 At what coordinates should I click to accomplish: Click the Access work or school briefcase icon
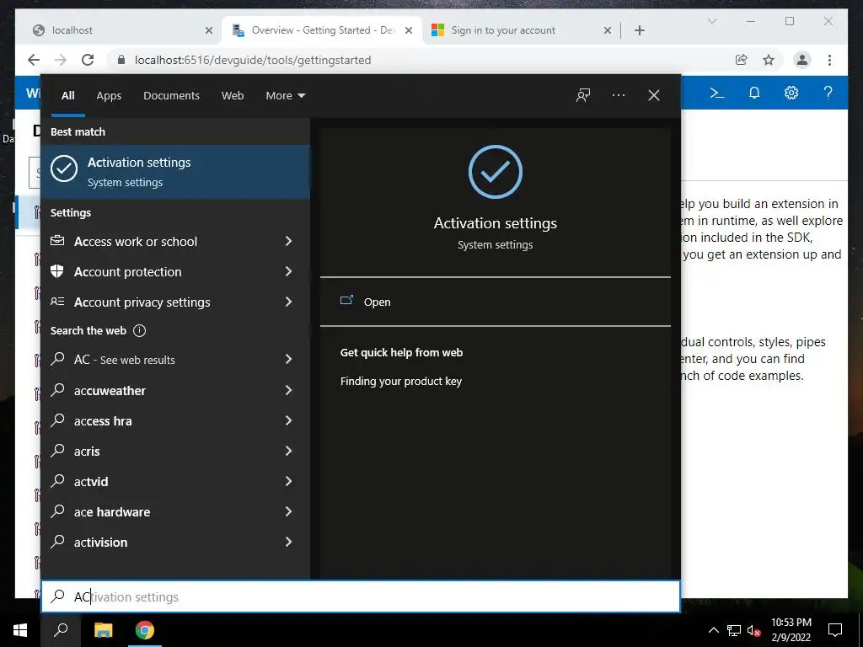(x=57, y=241)
